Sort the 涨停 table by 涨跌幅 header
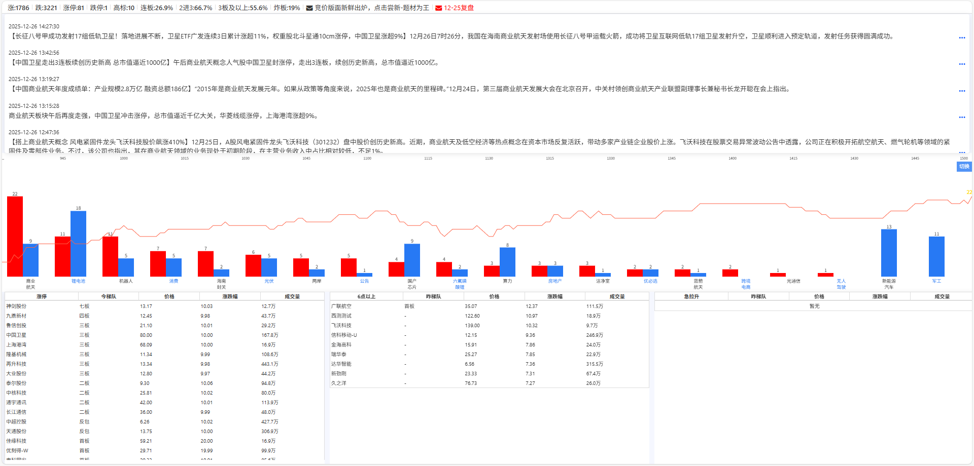 (x=230, y=296)
